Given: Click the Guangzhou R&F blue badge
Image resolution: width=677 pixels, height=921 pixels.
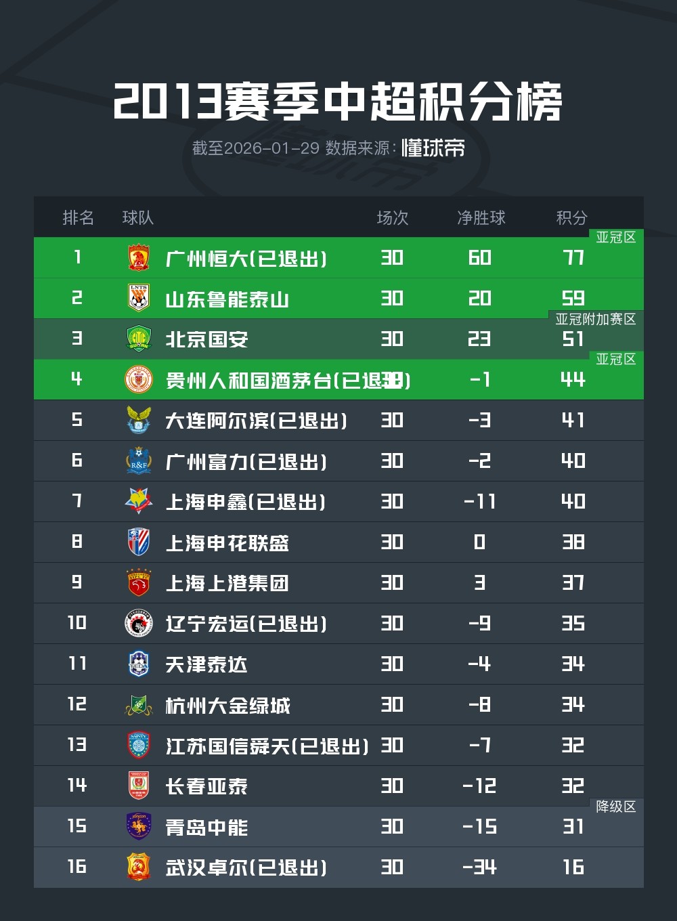Looking at the screenshot, I should 139,461.
